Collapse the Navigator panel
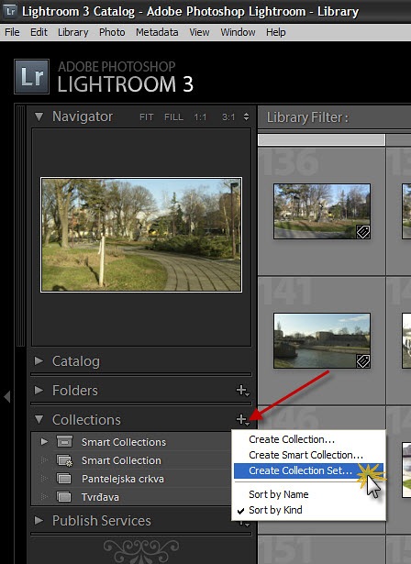 (39, 116)
